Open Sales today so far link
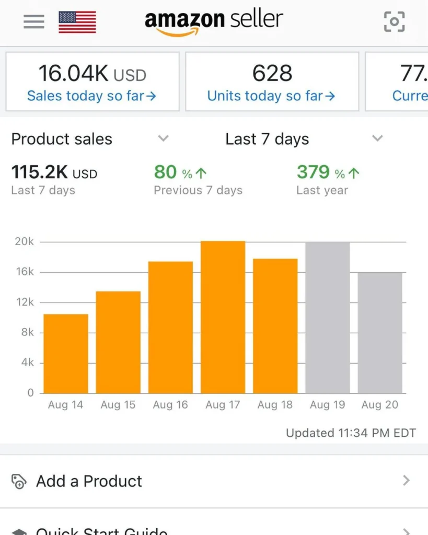 click(91, 96)
